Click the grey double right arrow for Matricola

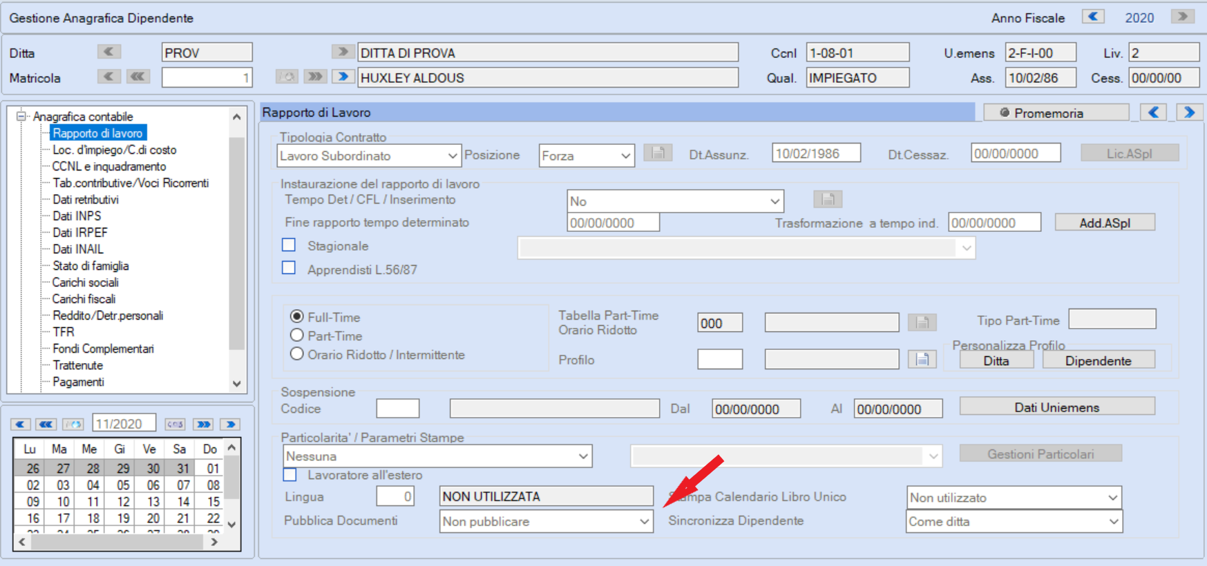tap(315, 77)
